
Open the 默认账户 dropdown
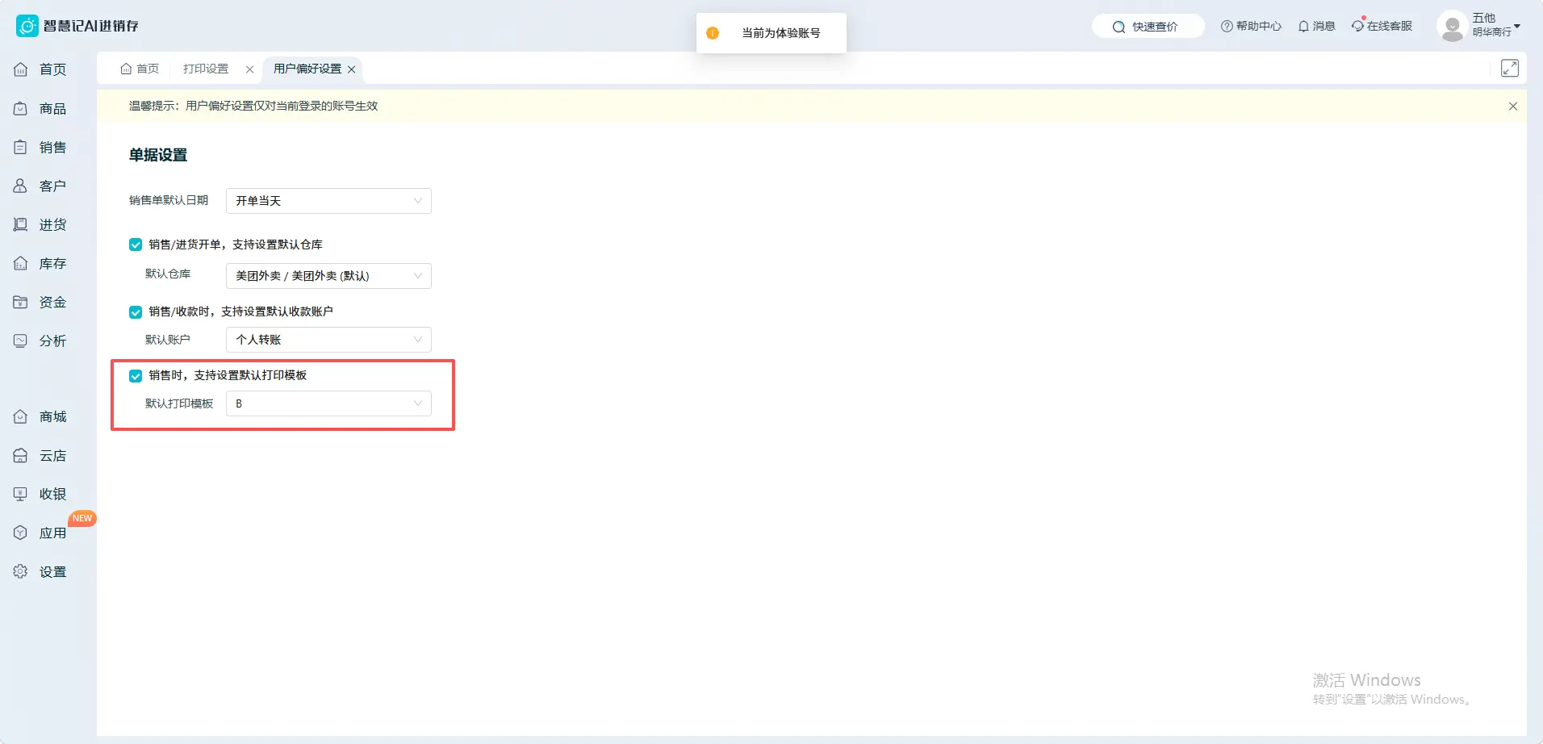click(x=328, y=340)
